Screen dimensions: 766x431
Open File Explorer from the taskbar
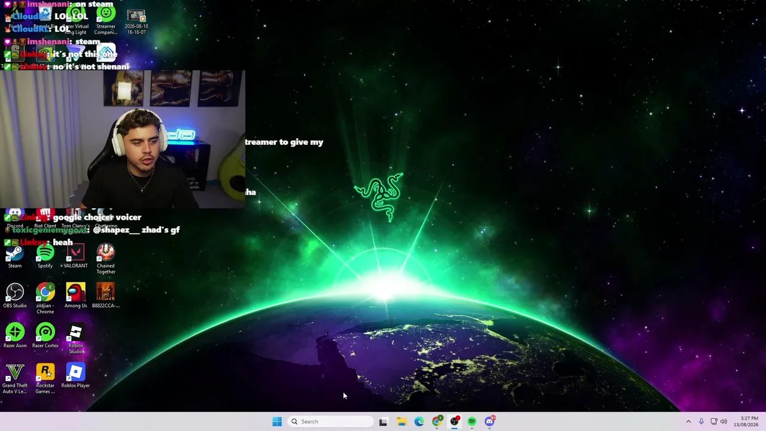click(x=401, y=421)
